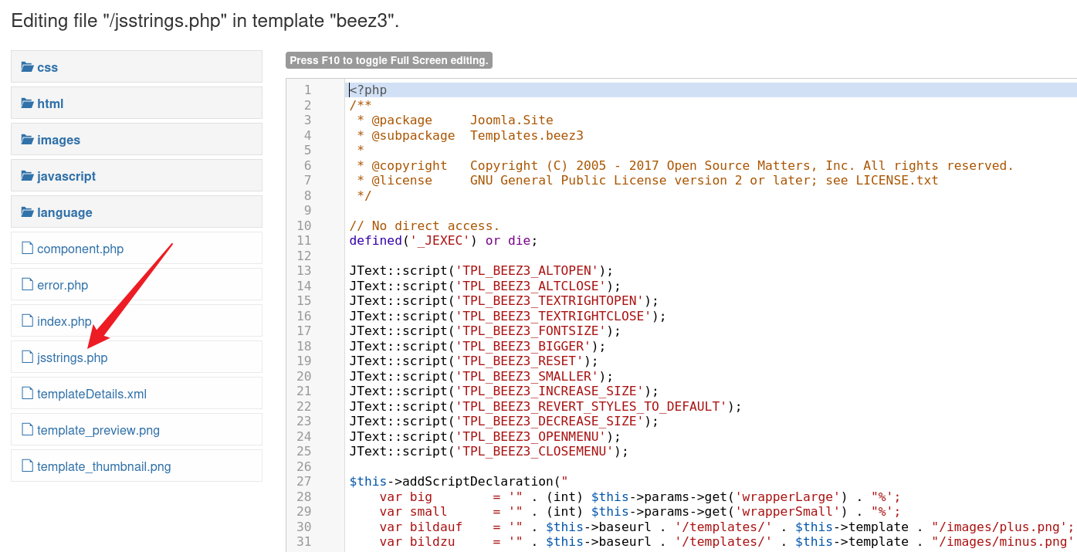The width and height of the screenshot is (1077, 552).
Task: Expand the css folder
Action: coord(48,67)
